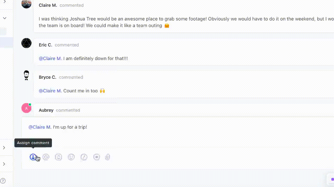Collapse the comments panel with the chevron
Screen dimensions: 334x187
click(x=5, y=18)
